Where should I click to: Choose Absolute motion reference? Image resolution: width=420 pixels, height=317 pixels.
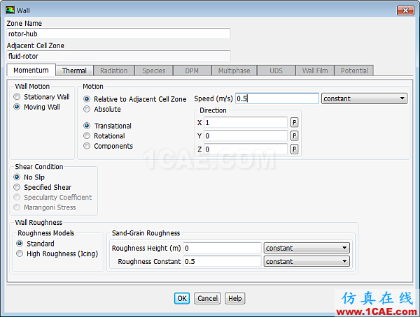tap(87, 109)
